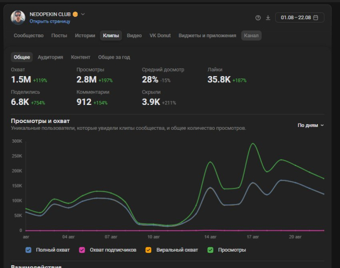
Task: Click the Поделились value 6.8K
Action: pyautogui.click(x=20, y=102)
